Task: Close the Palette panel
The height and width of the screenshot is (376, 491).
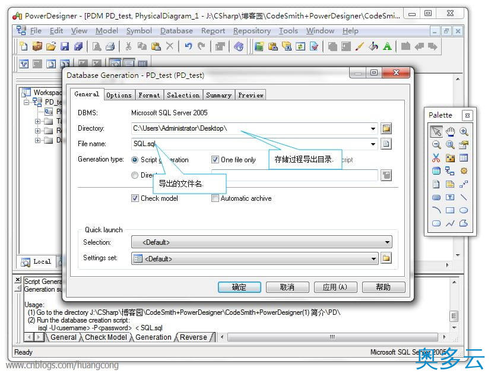Action: tap(467, 116)
